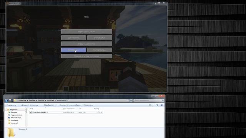This screenshot has width=246, height=138.
Task: Select AppData in the address breadcrumb
Action: tap(32, 100)
